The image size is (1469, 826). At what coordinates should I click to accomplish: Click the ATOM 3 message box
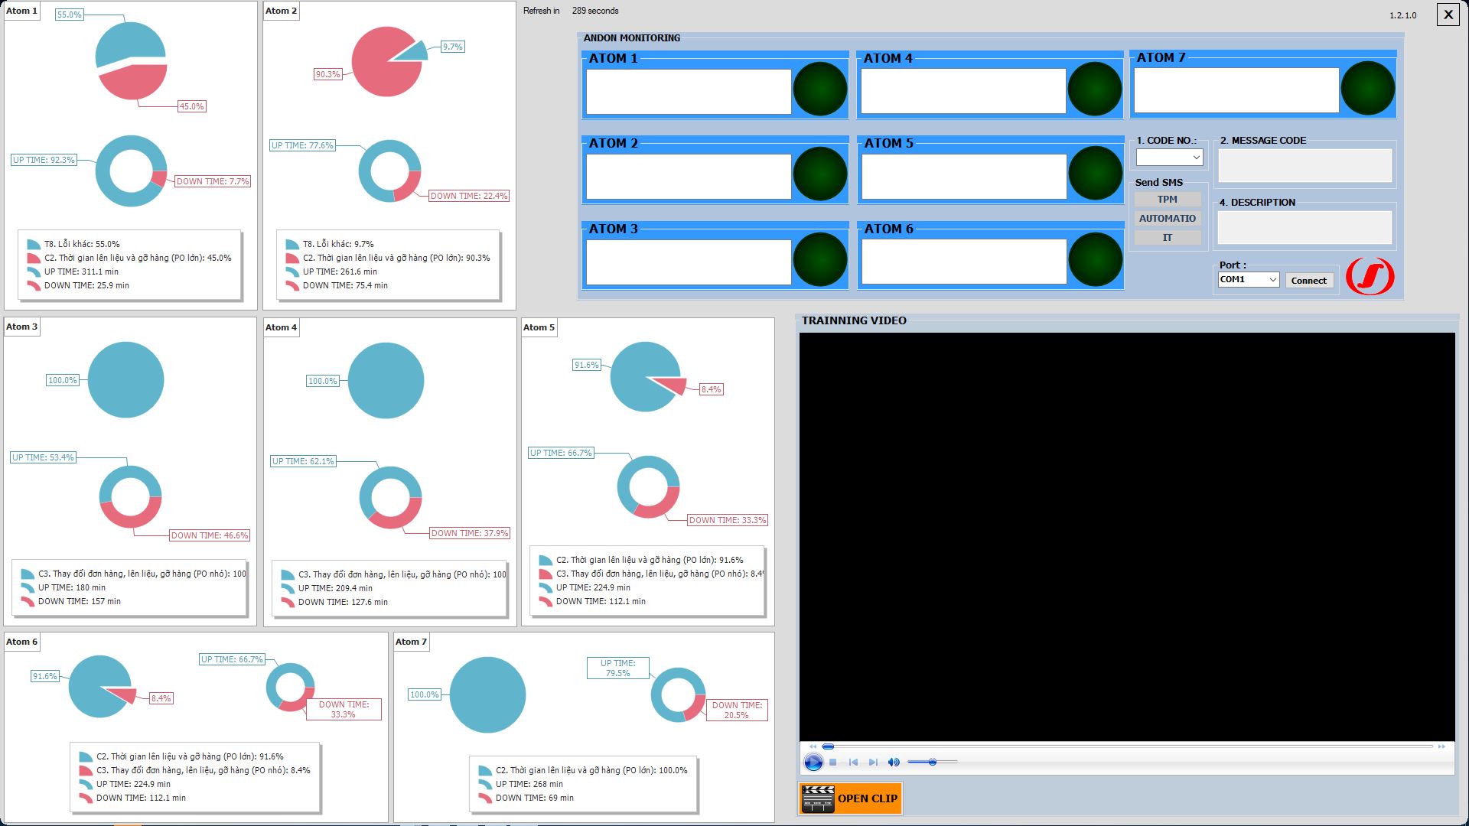(689, 262)
